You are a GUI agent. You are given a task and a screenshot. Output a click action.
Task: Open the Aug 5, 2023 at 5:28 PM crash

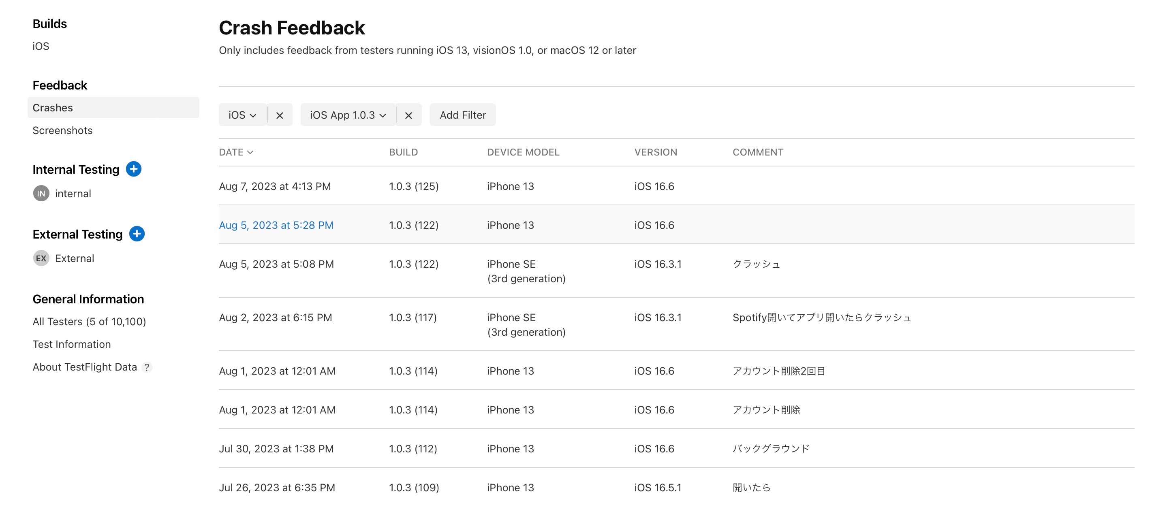click(x=276, y=225)
